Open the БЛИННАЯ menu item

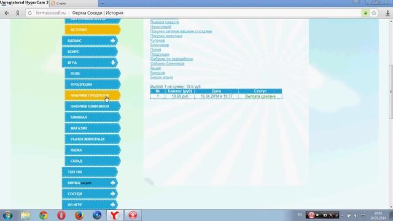coord(93,117)
